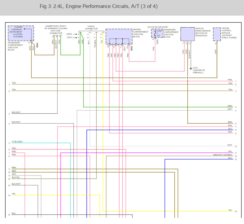The width and height of the screenshot is (244, 224).
Task: Click the 'BLK/WHT' label at left pin 13
Action: (x=16, y=184)
